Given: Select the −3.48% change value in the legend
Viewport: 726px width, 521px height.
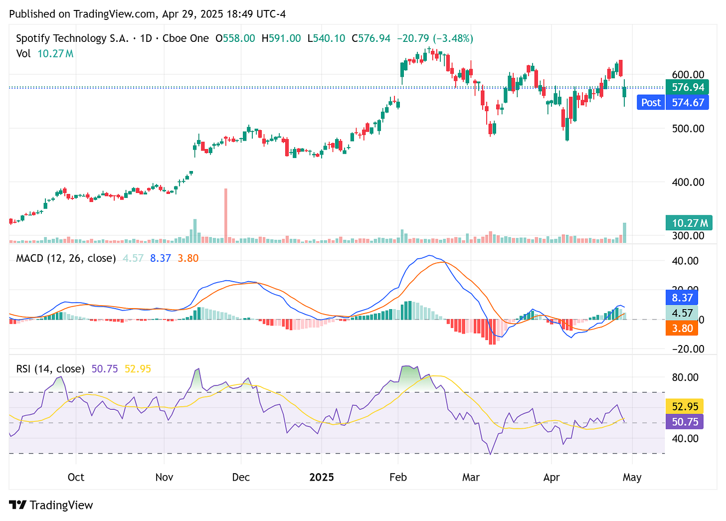Looking at the screenshot, I should 453,38.
